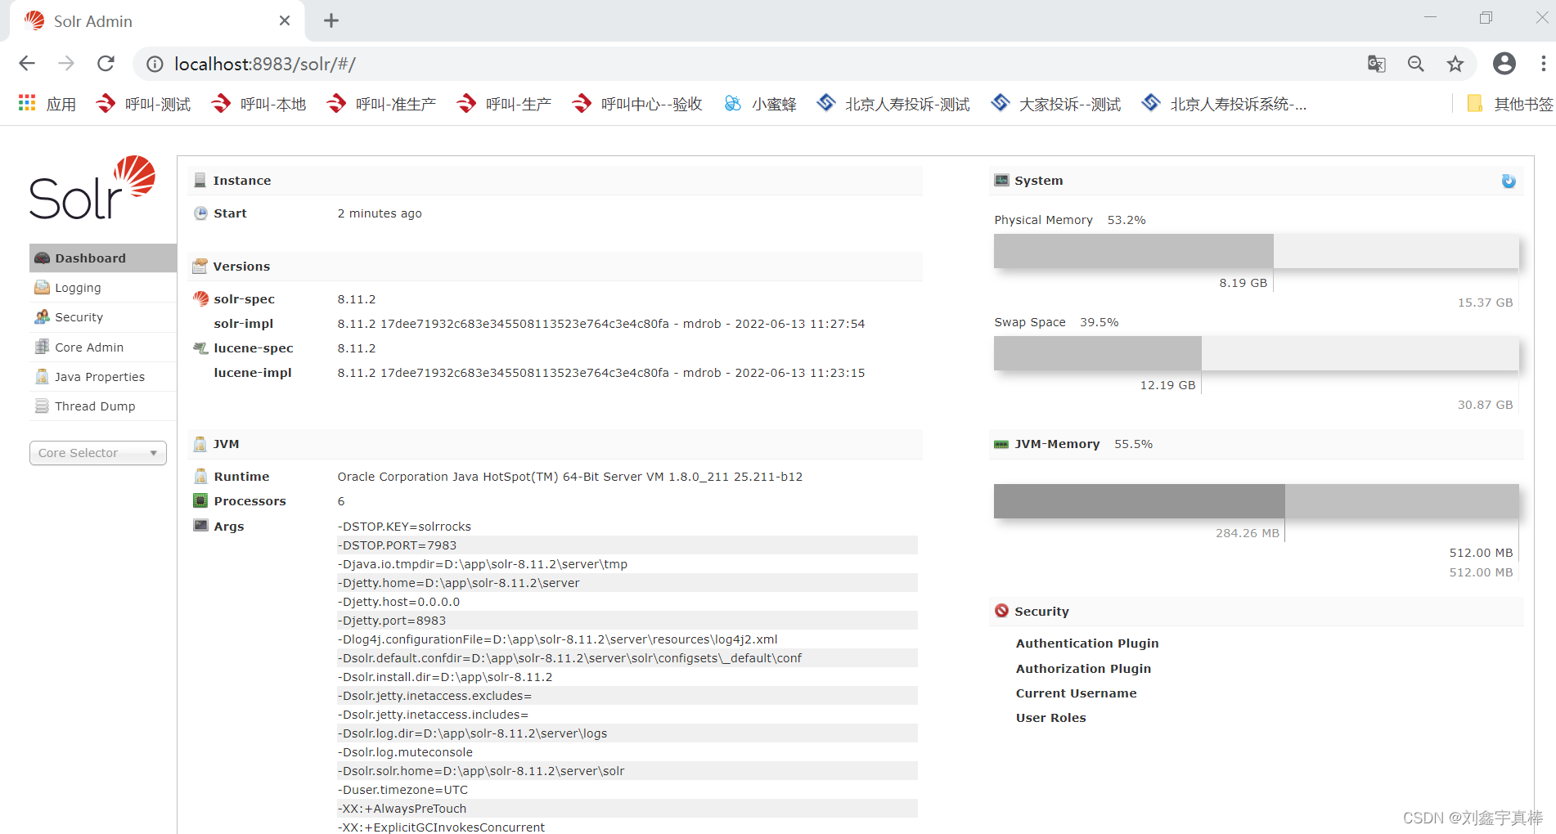Open the browser profile avatar
This screenshot has width=1556, height=834.
click(1504, 64)
